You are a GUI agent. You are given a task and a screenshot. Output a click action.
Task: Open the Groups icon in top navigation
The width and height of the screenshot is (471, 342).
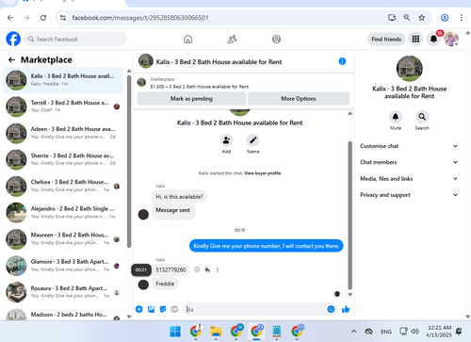tap(276, 40)
